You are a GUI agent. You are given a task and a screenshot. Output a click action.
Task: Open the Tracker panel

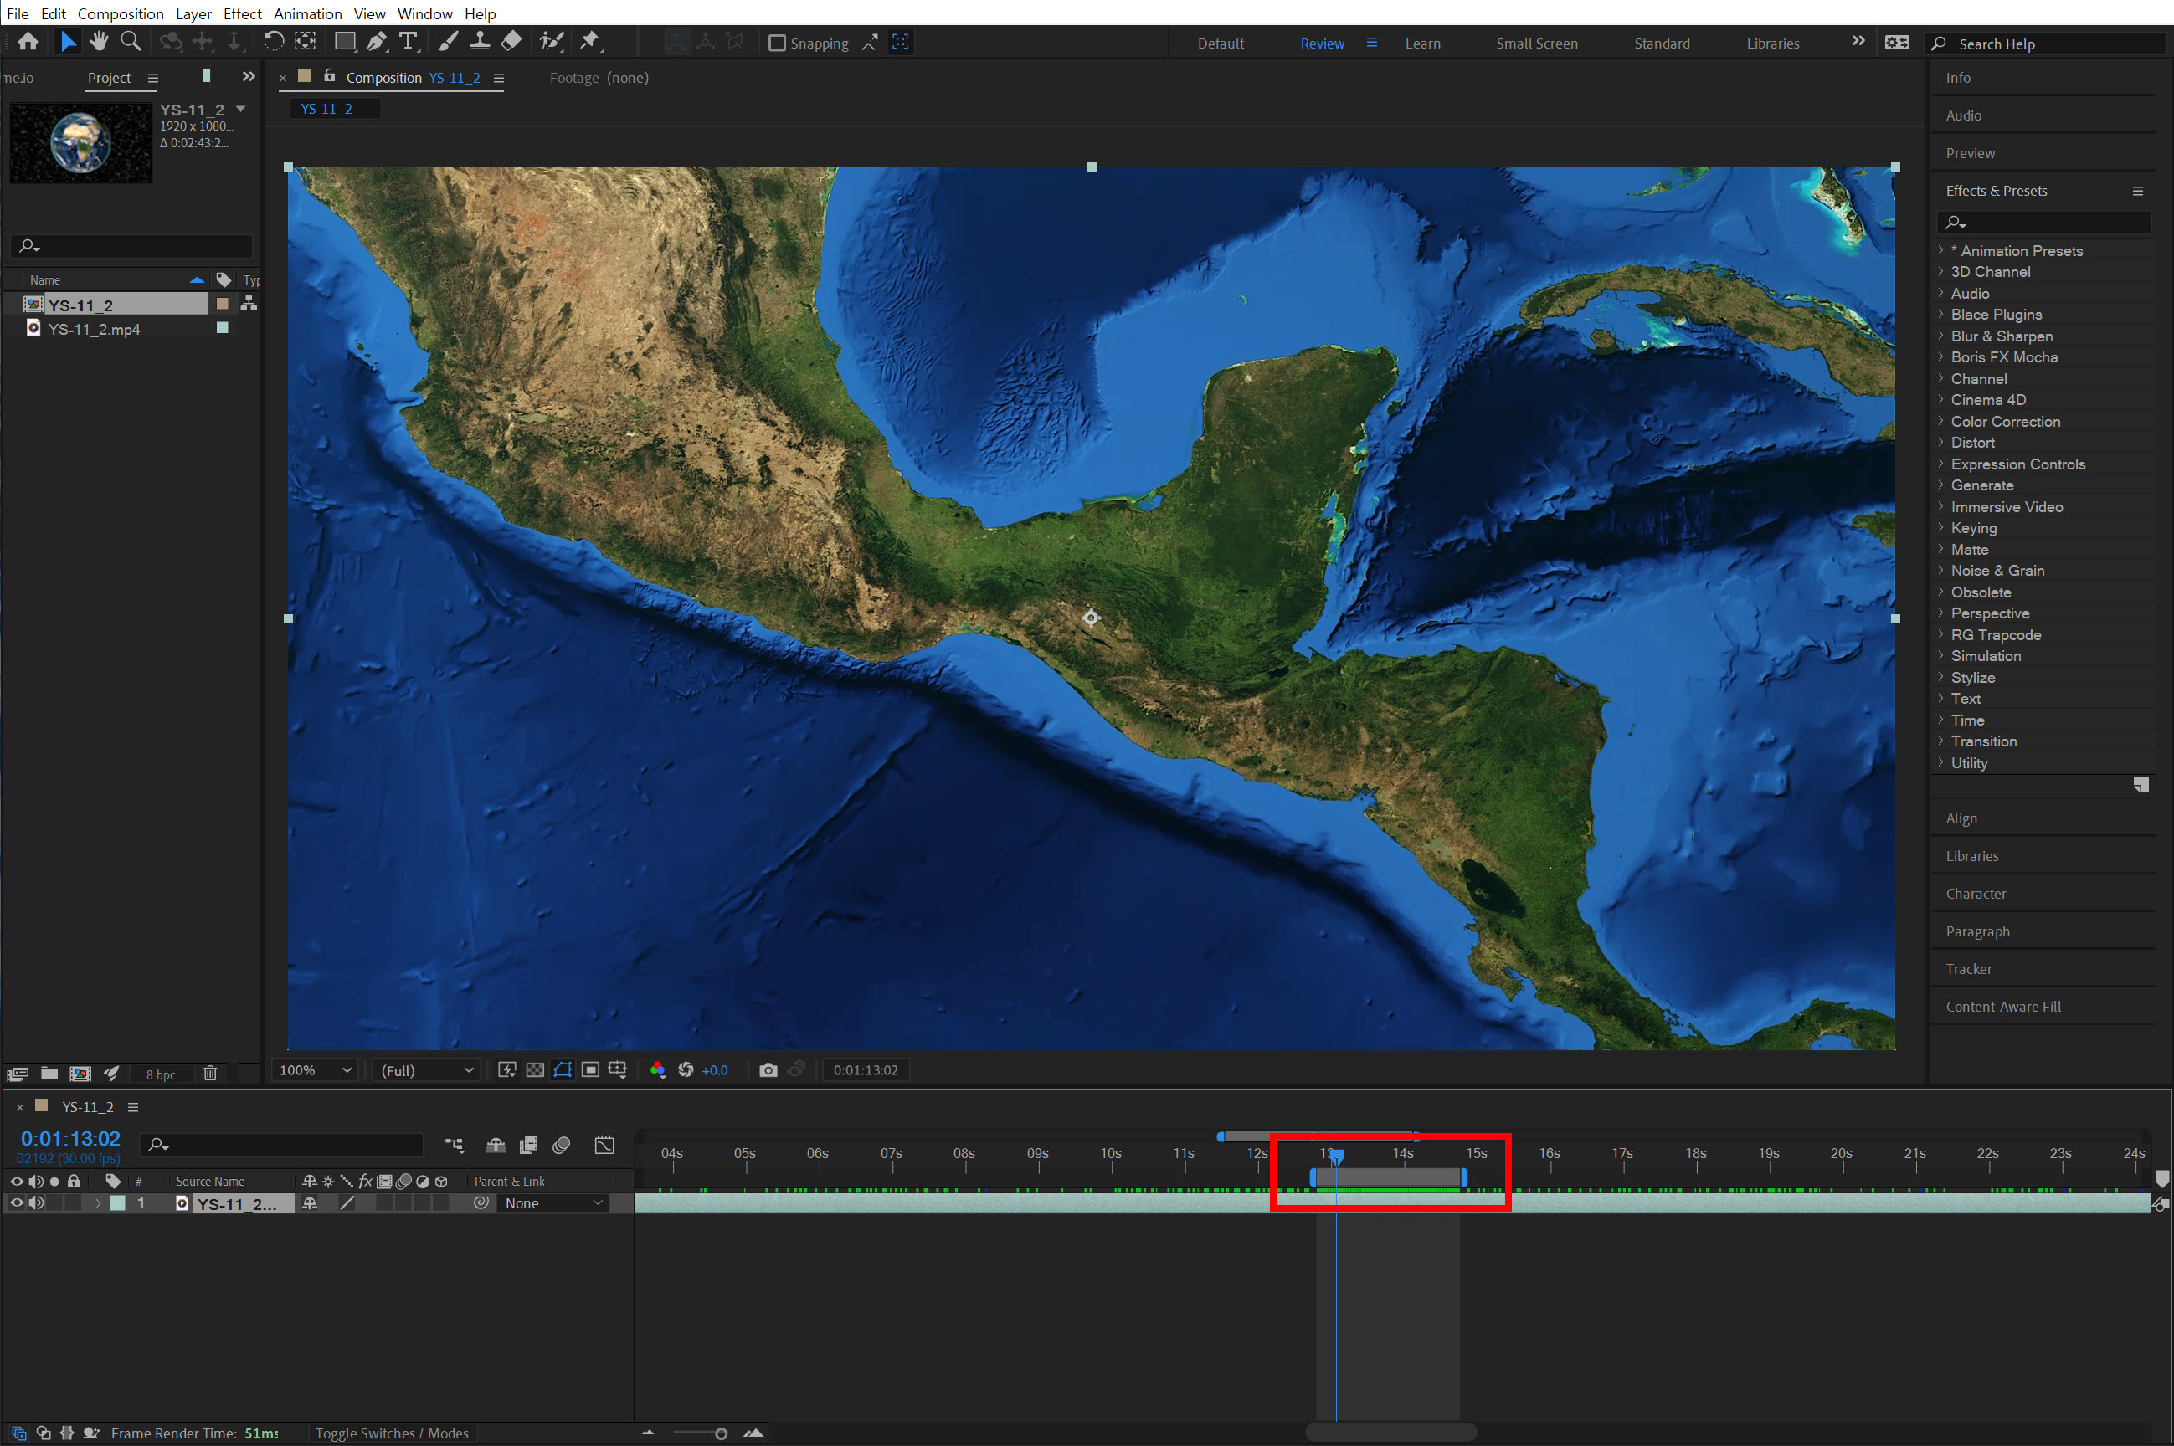coord(1968,968)
